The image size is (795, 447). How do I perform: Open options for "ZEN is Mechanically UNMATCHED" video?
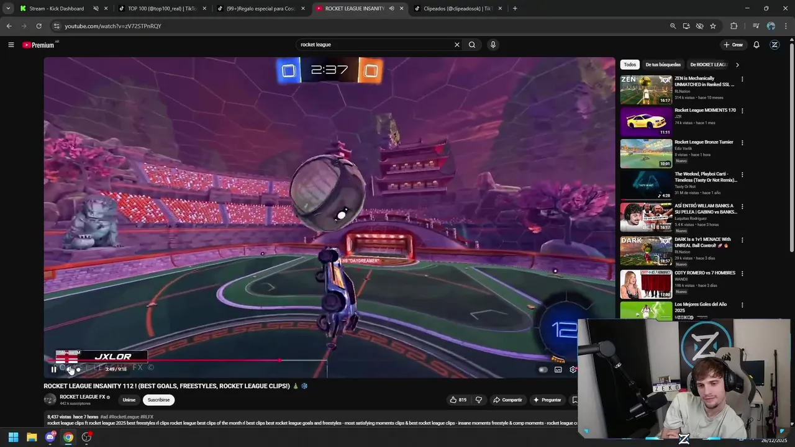pyautogui.click(x=742, y=79)
